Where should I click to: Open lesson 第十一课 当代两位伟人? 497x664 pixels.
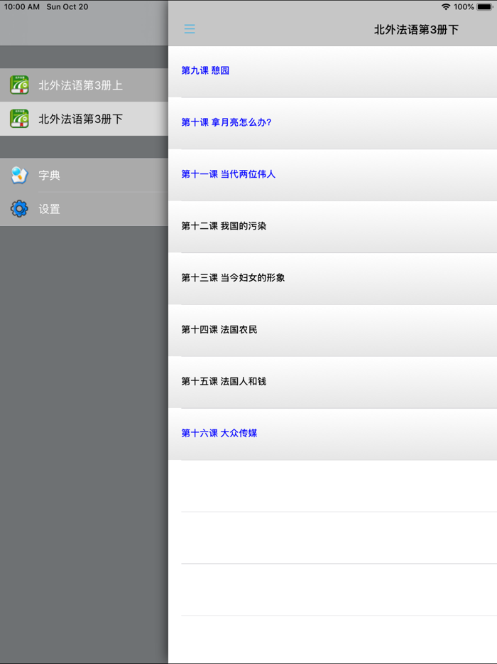(228, 174)
